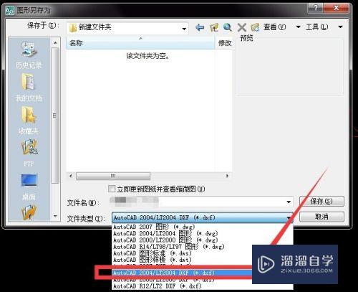This screenshot has width=358, height=292.
Task: Go back using the blue arrow icon
Action: click(x=200, y=27)
